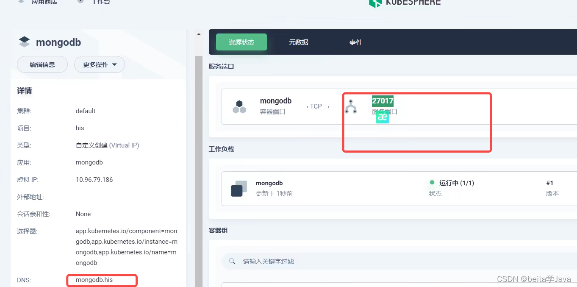Click the 工作负载 section heading
577x287 pixels.
(x=221, y=149)
